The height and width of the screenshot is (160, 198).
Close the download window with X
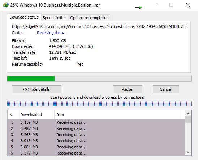pos(188,5)
